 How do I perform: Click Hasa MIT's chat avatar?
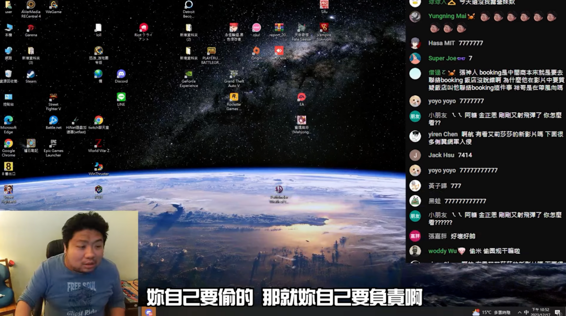coord(415,43)
